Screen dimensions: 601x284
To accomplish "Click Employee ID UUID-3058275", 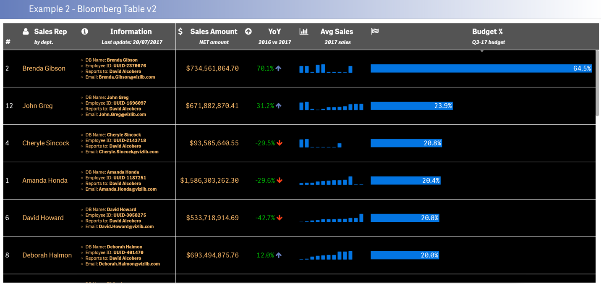I will tap(130, 216).
